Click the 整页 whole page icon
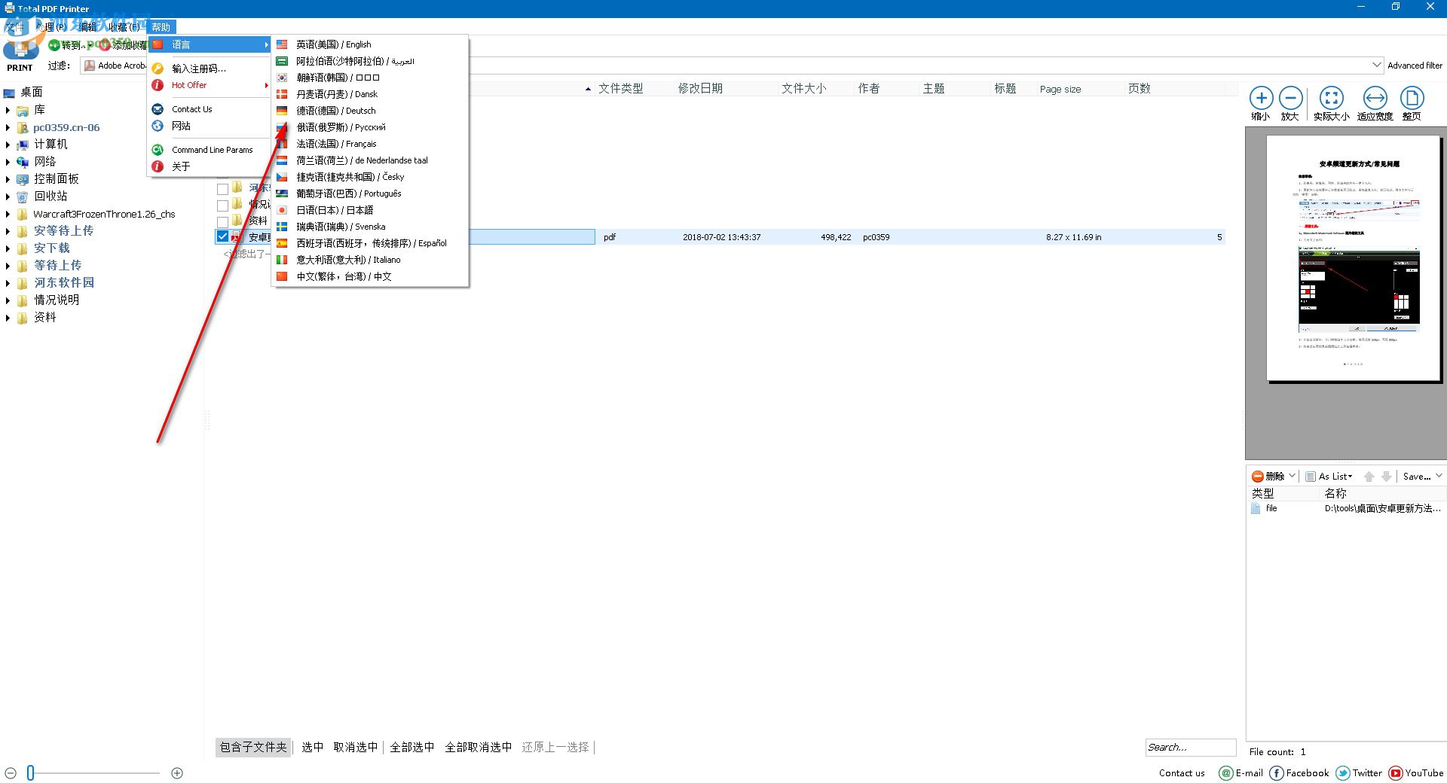The width and height of the screenshot is (1447, 783). [1412, 99]
